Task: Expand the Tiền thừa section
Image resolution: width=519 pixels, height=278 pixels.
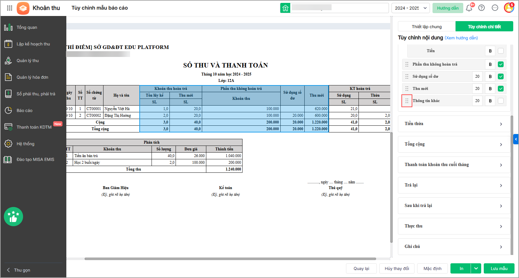Action: pos(454,124)
